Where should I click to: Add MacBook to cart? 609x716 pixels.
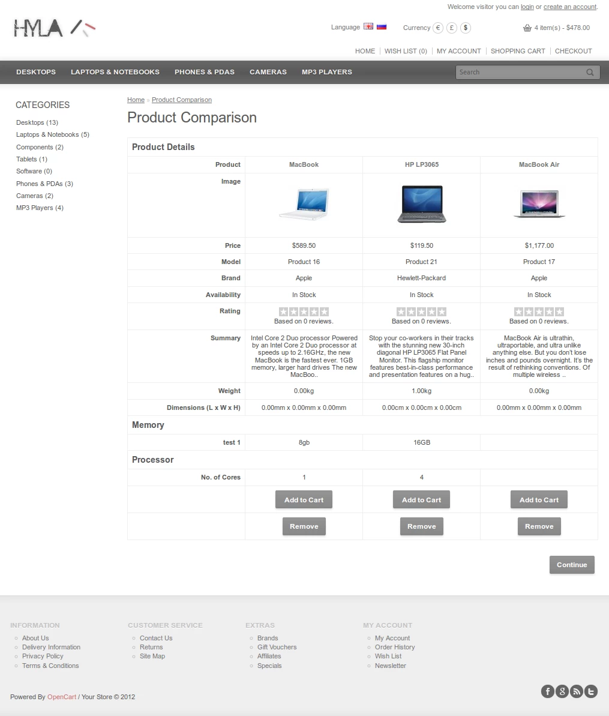point(304,499)
